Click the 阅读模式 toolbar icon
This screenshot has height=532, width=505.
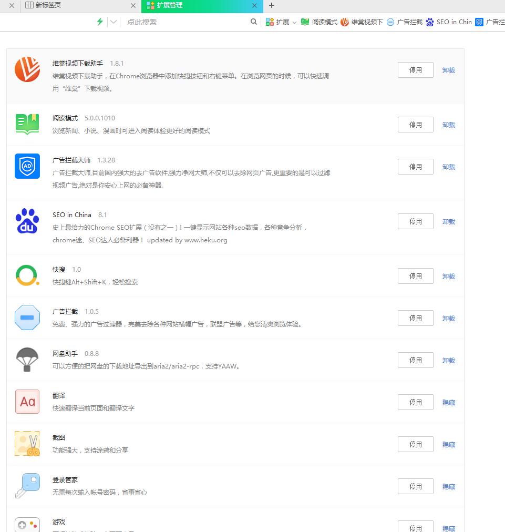click(x=305, y=22)
